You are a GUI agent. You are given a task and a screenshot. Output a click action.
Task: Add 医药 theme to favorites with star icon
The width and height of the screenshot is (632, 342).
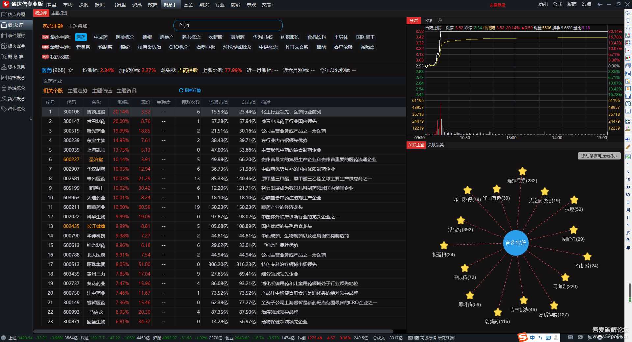tap(70, 70)
